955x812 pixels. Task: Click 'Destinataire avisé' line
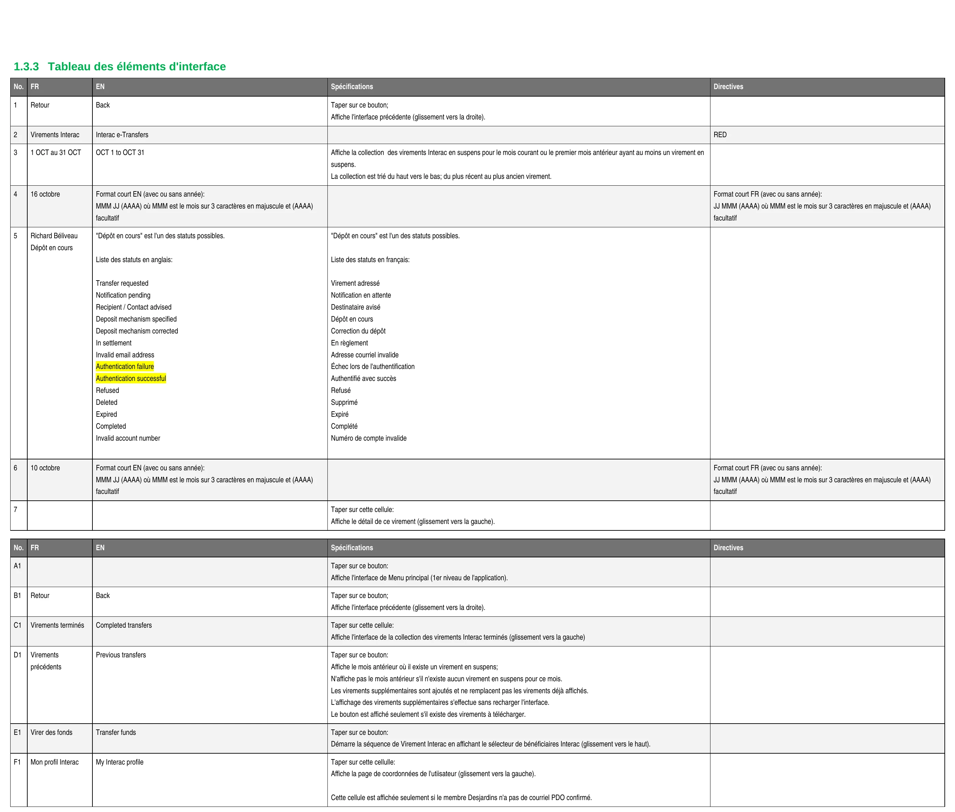click(356, 307)
